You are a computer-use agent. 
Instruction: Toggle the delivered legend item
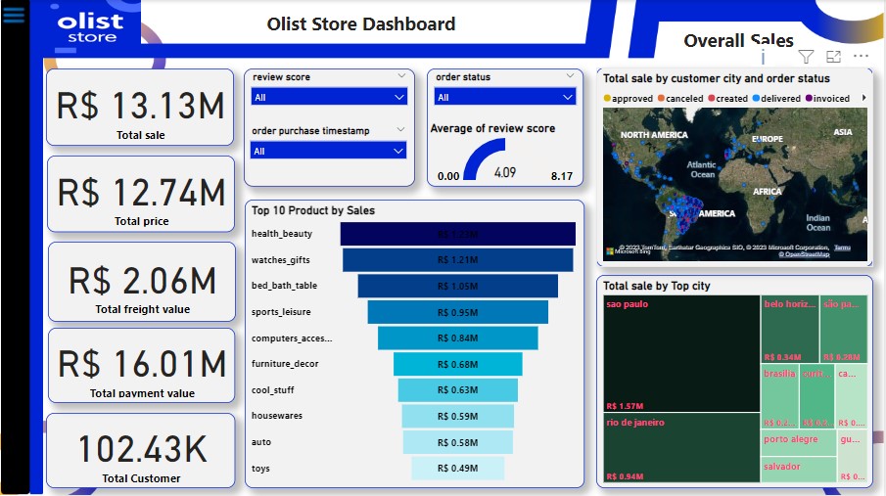[x=777, y=99]
